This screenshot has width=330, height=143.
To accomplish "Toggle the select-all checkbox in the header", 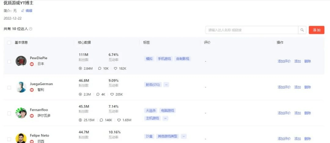I will (9, 43).
